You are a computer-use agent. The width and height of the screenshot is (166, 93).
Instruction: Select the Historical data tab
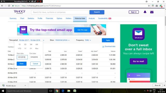pos(80,19)
